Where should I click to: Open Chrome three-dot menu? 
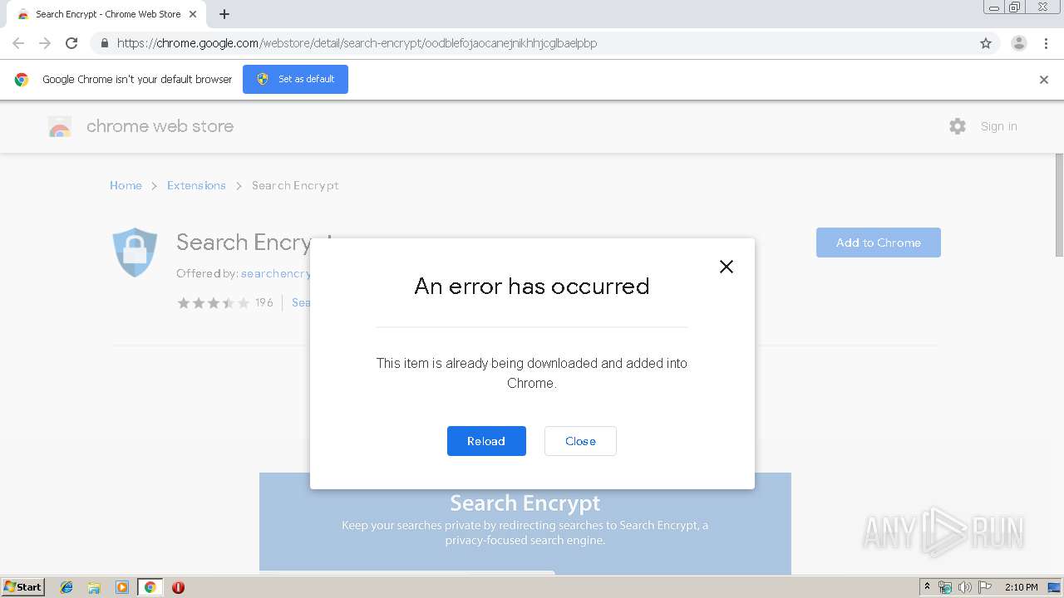point(1047,43)
